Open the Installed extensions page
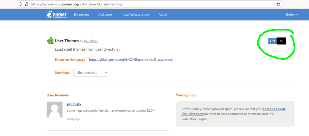This screenshot has width=309, height=136. (135, 15)
